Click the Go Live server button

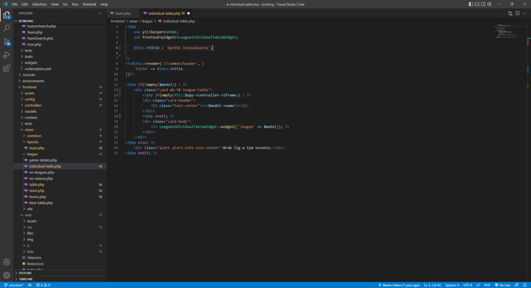[502, 285]
